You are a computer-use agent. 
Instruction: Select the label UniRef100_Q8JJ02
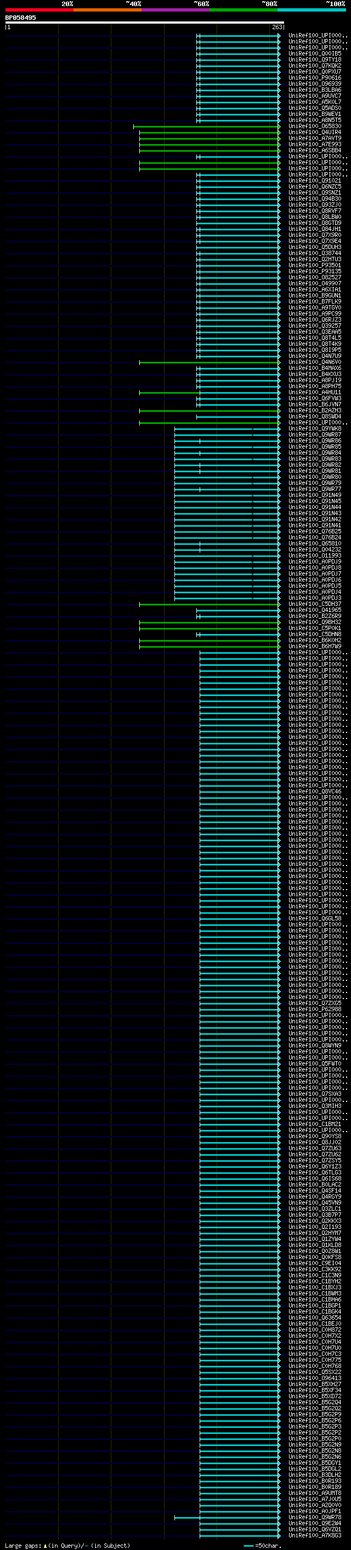click(x=314, y=1143)
